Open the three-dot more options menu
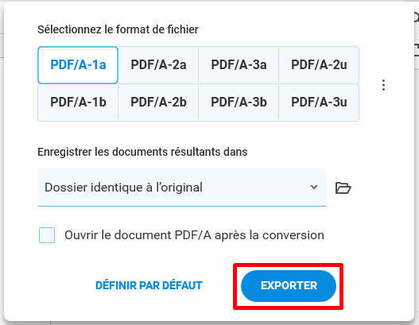This screenshot has width=419, height=325. pyautogui.click(x=383, y=85)
